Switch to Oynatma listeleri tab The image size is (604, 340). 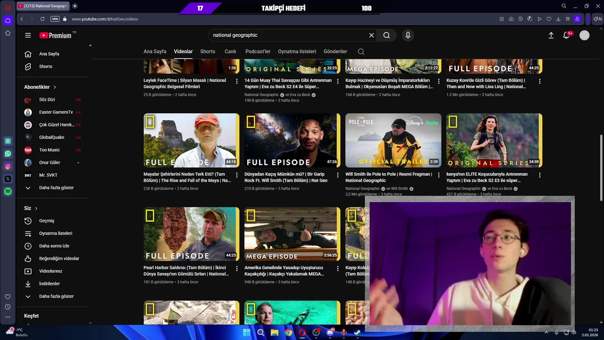coord(297,51)
